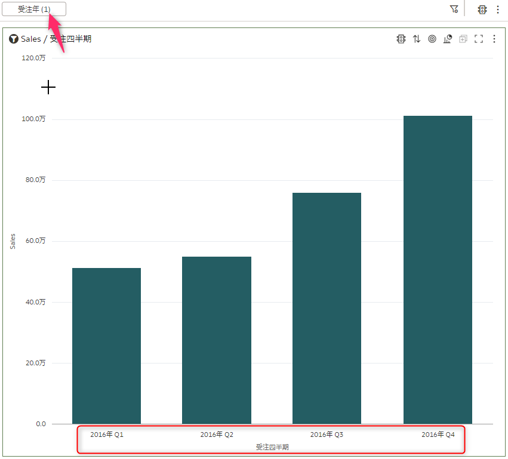
Task: Click the greyed duplicate-plus icon in chart toolbar
Action: pyautogui.click(x=463, y=39)
